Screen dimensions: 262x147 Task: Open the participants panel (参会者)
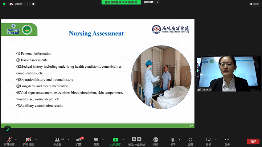[57, 140]
